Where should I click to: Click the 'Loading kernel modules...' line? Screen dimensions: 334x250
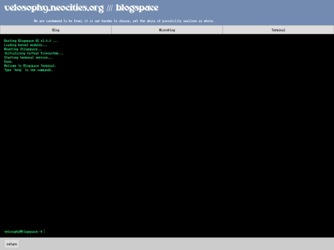click(x=26, y=45)
